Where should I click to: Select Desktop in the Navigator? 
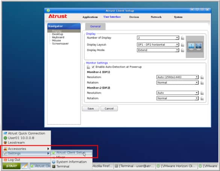[58, 34]
